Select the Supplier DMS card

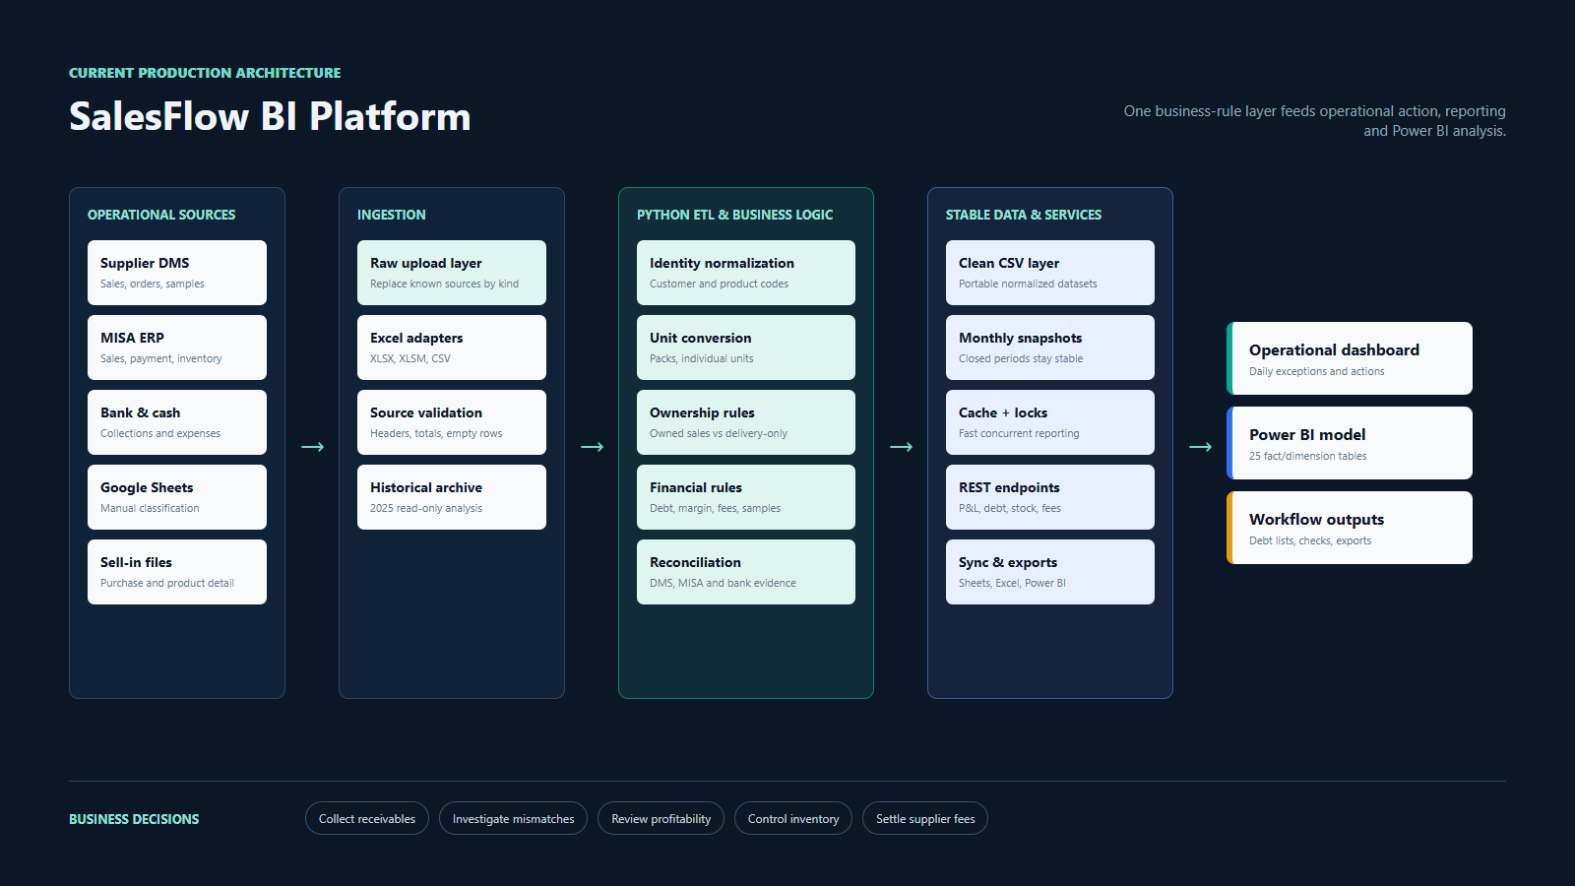pos(177,273)
